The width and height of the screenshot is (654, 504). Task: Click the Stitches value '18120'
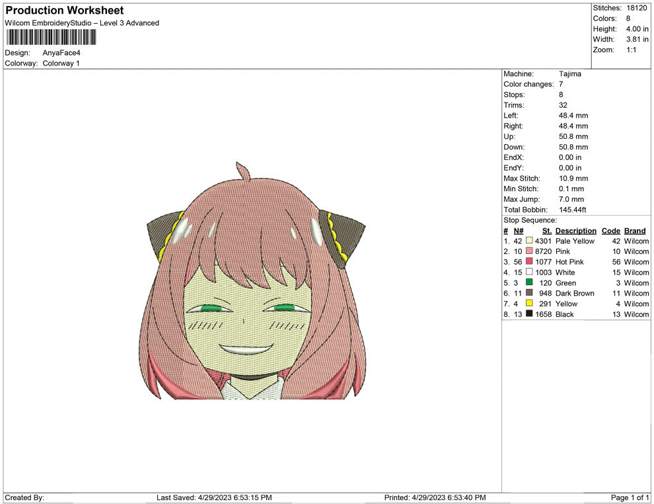636,8
